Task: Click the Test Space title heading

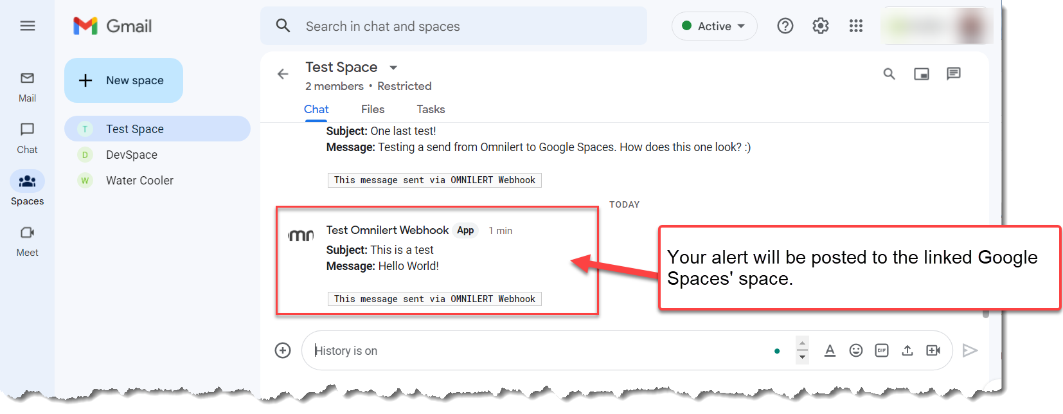Action: [x=341, y=67]
